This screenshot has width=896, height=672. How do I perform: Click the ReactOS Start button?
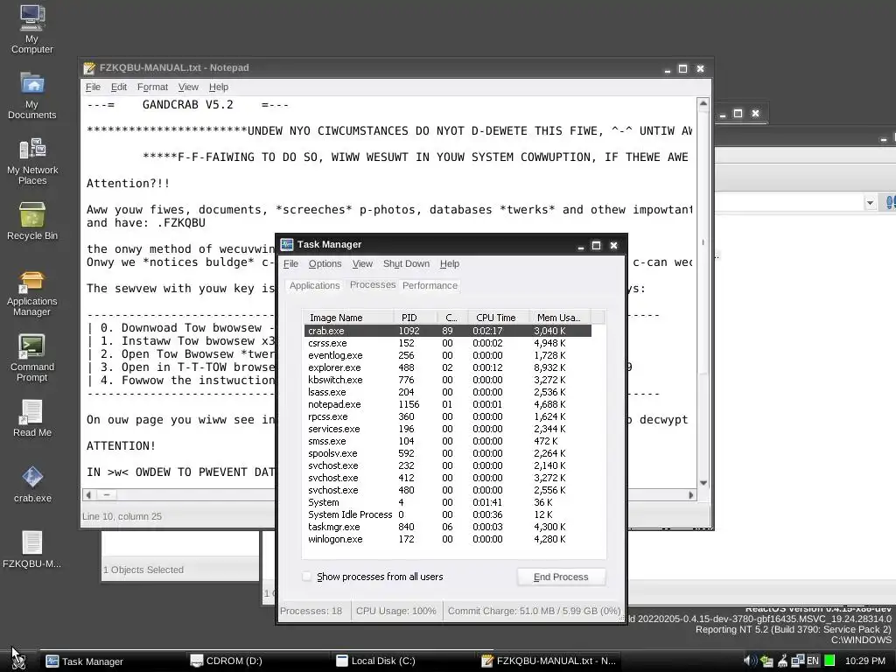pos(17,661)
